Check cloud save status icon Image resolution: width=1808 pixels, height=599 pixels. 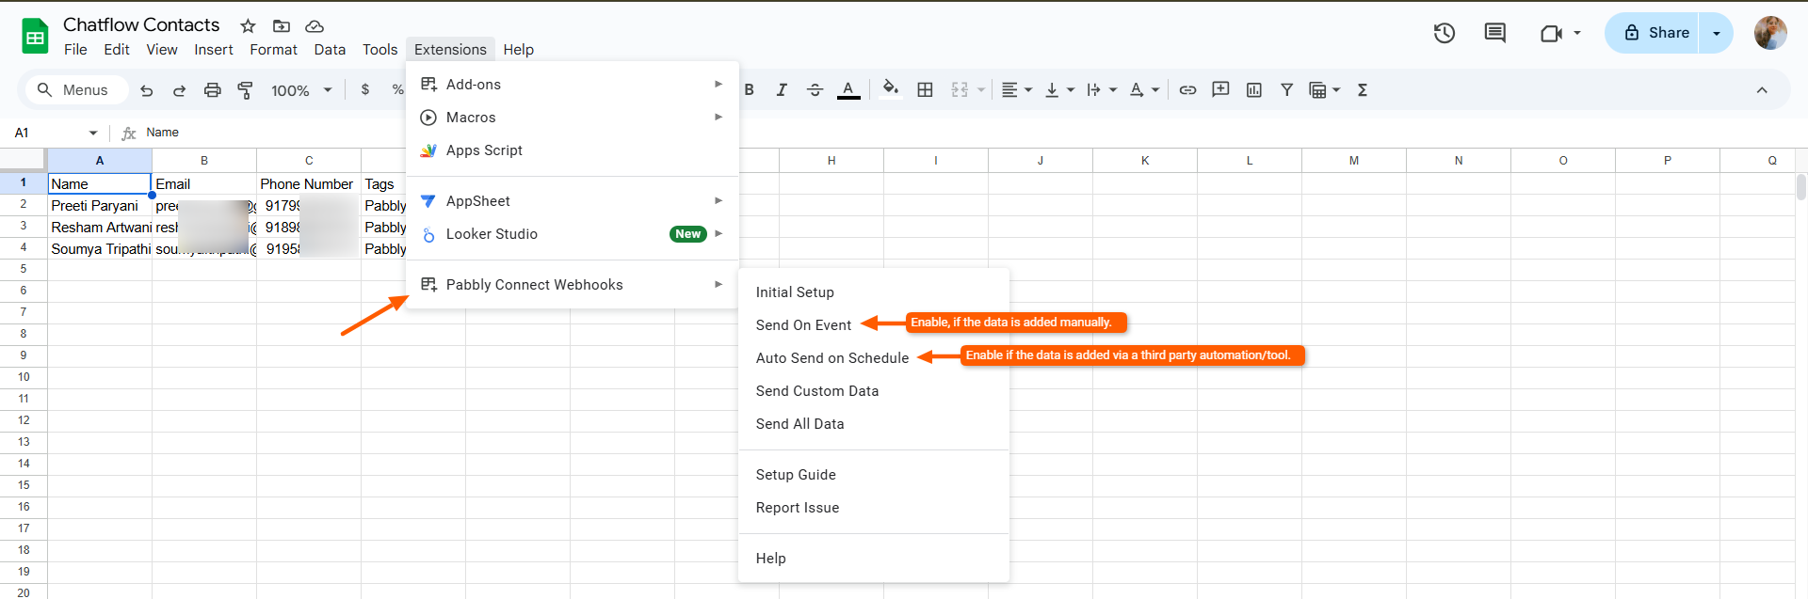(x=315, y=26)
